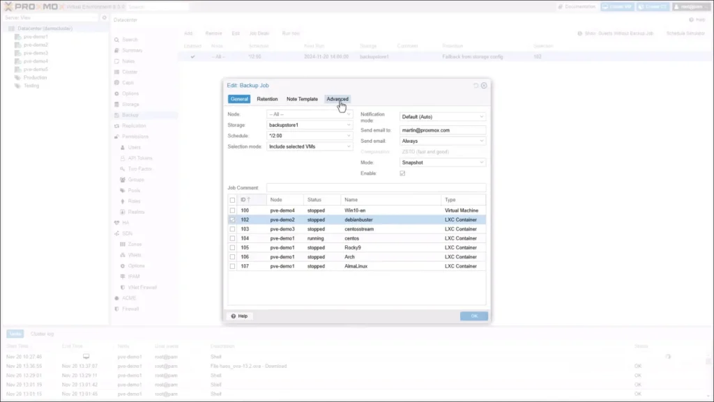Select Replication in the Datacenter sidebar
The image size is (714, 402).
point(134,126)
